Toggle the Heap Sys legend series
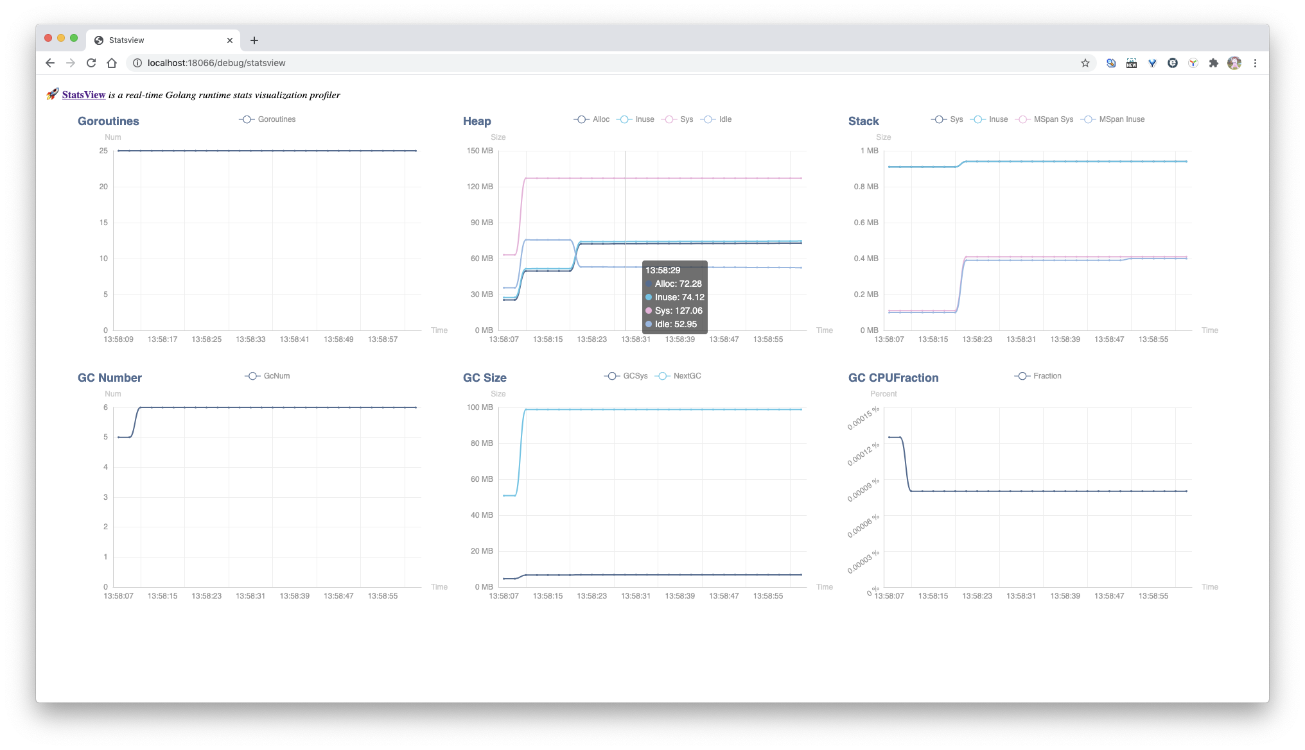The image size is (1305, 750). coord(678,119)
